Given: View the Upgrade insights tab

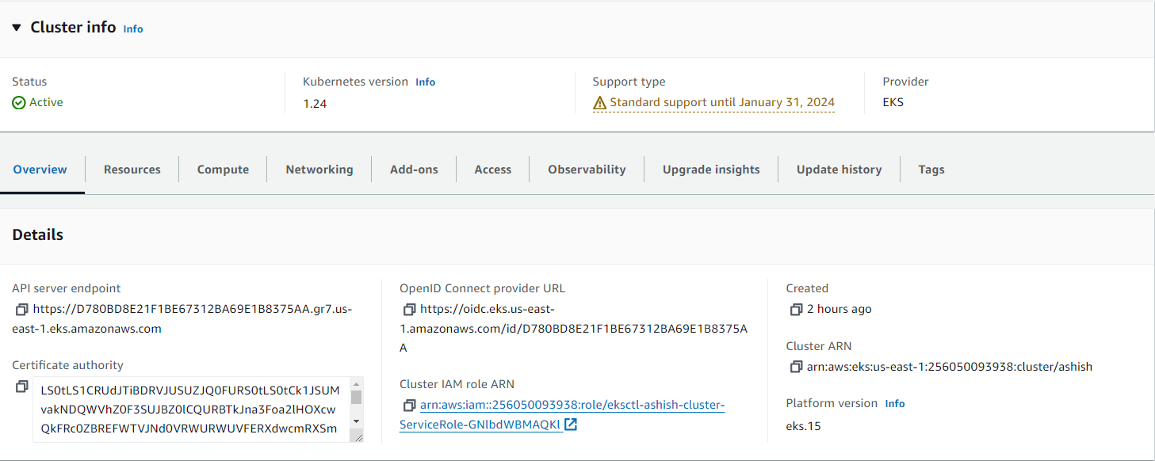Looking at the screenshot, I should coord(711,170).
